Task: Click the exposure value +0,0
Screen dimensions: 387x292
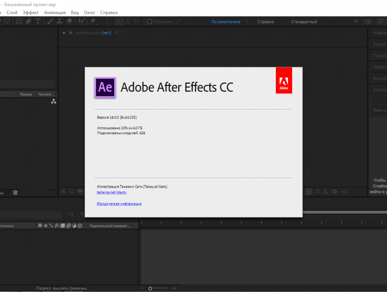Action: coord(344,191)
